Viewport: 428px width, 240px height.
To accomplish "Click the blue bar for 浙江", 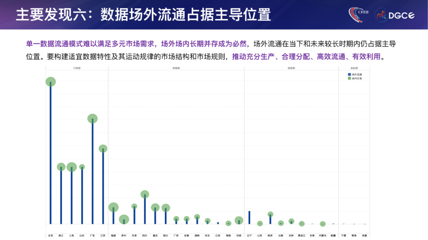I will 61,195.
